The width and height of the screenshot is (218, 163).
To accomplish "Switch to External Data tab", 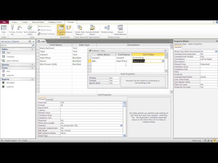I will (x=38, y=22).
